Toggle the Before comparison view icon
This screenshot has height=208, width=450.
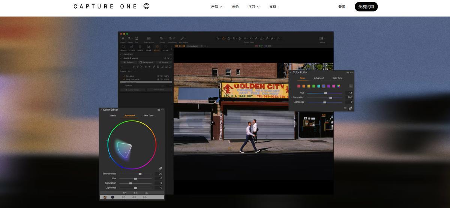[x=322, y=39]
